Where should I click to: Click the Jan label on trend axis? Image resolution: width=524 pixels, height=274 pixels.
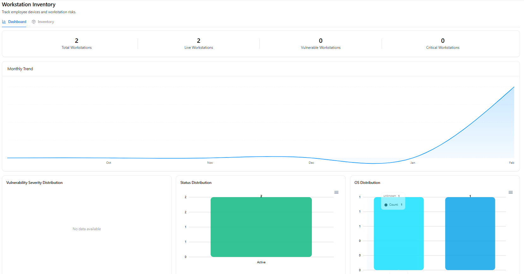point(413,163)
